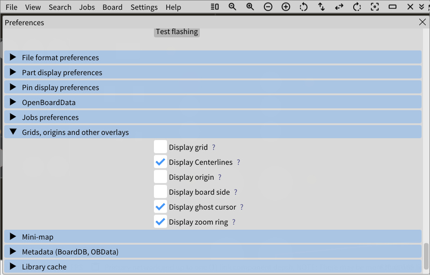This screenshot has width=430, height=275.
Task: Click the circled plus toolbar icon
Action: pyautogui.click(x=286, y=7)
